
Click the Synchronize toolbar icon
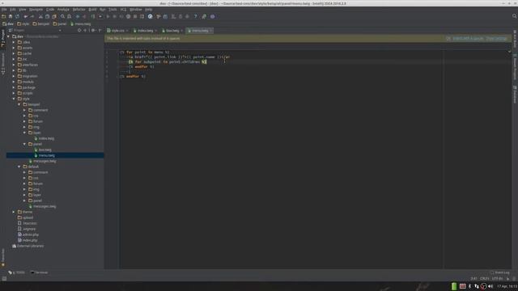[x=17, y=16]
